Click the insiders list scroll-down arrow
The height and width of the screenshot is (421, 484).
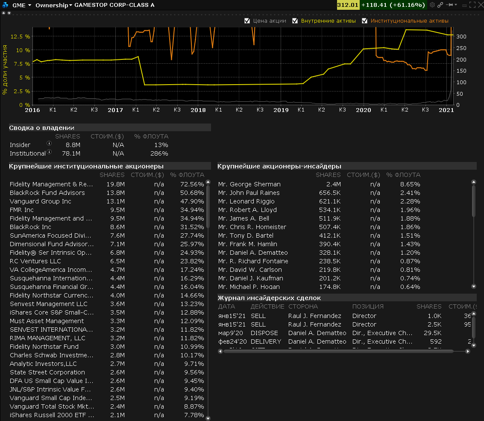[474, 286]
